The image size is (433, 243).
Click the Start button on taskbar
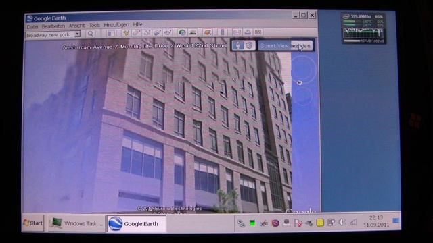pyautogui.click(x=33, y=223)
